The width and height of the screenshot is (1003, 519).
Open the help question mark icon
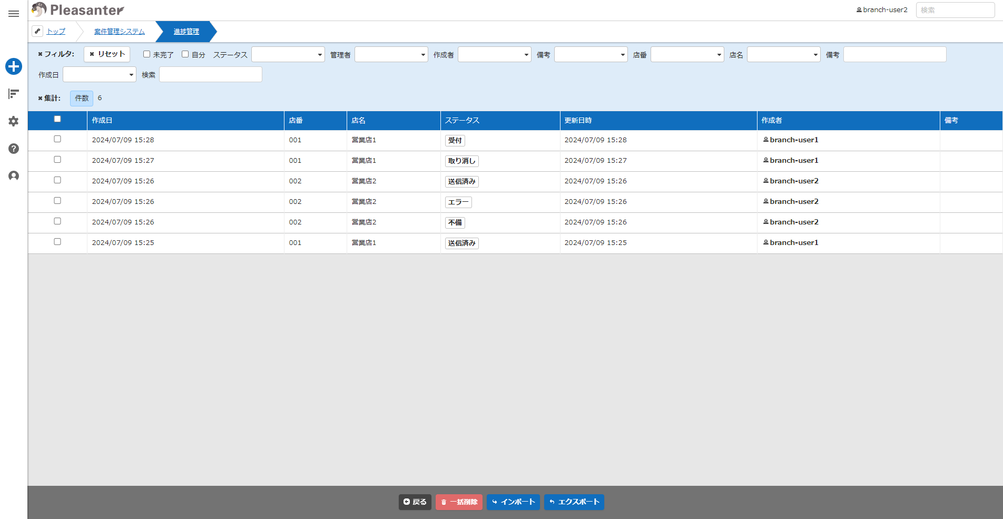(14, 149)
